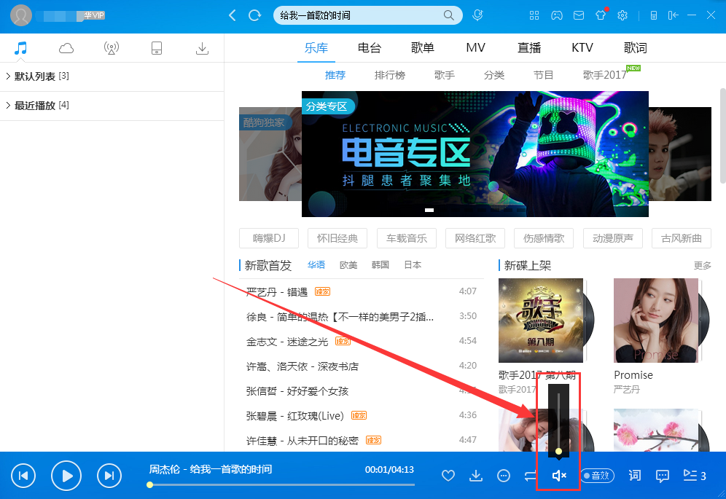Open the more options ellipsis menu
Screen dimensions: 726x499
(503, 475)
